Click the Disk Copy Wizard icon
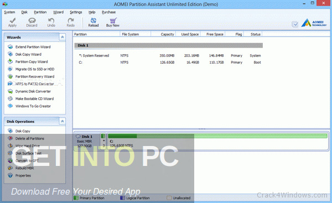This screenshot has height=203, width=332. tap(10, 54)
